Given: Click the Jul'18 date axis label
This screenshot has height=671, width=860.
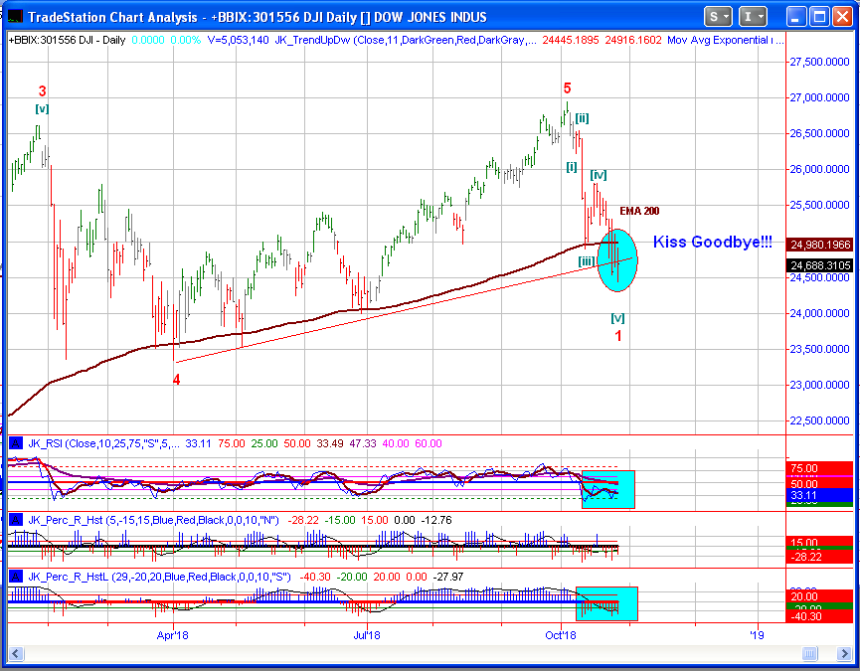Looking at the screenshot, I should tap(367, 635).
